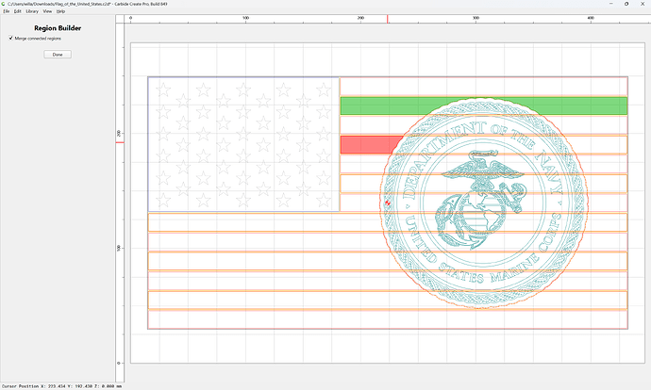
Task: Click the Done button in Region Builder
Action: click(58, 55)
